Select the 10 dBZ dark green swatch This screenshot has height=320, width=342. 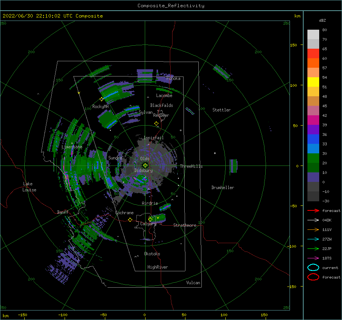(313, 168)
